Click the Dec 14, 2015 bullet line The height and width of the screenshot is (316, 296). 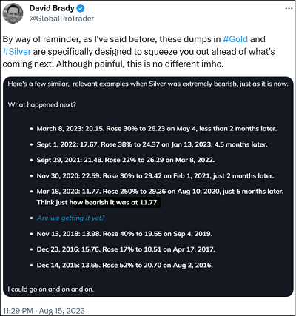(124, 265)
